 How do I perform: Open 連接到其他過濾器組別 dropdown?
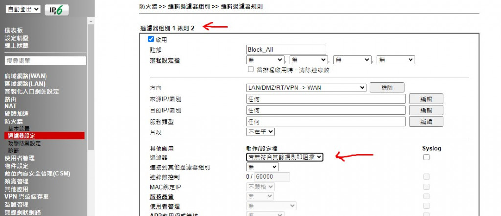(x=263, y=167)
